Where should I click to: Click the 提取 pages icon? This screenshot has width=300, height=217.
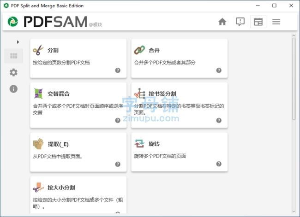(x=38, y=144)
